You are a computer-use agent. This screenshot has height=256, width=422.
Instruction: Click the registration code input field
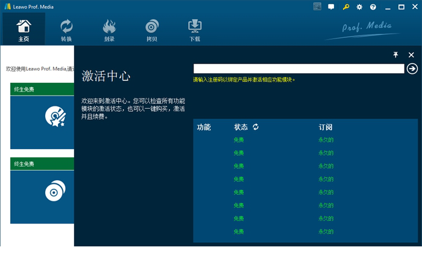click(299, 69)
